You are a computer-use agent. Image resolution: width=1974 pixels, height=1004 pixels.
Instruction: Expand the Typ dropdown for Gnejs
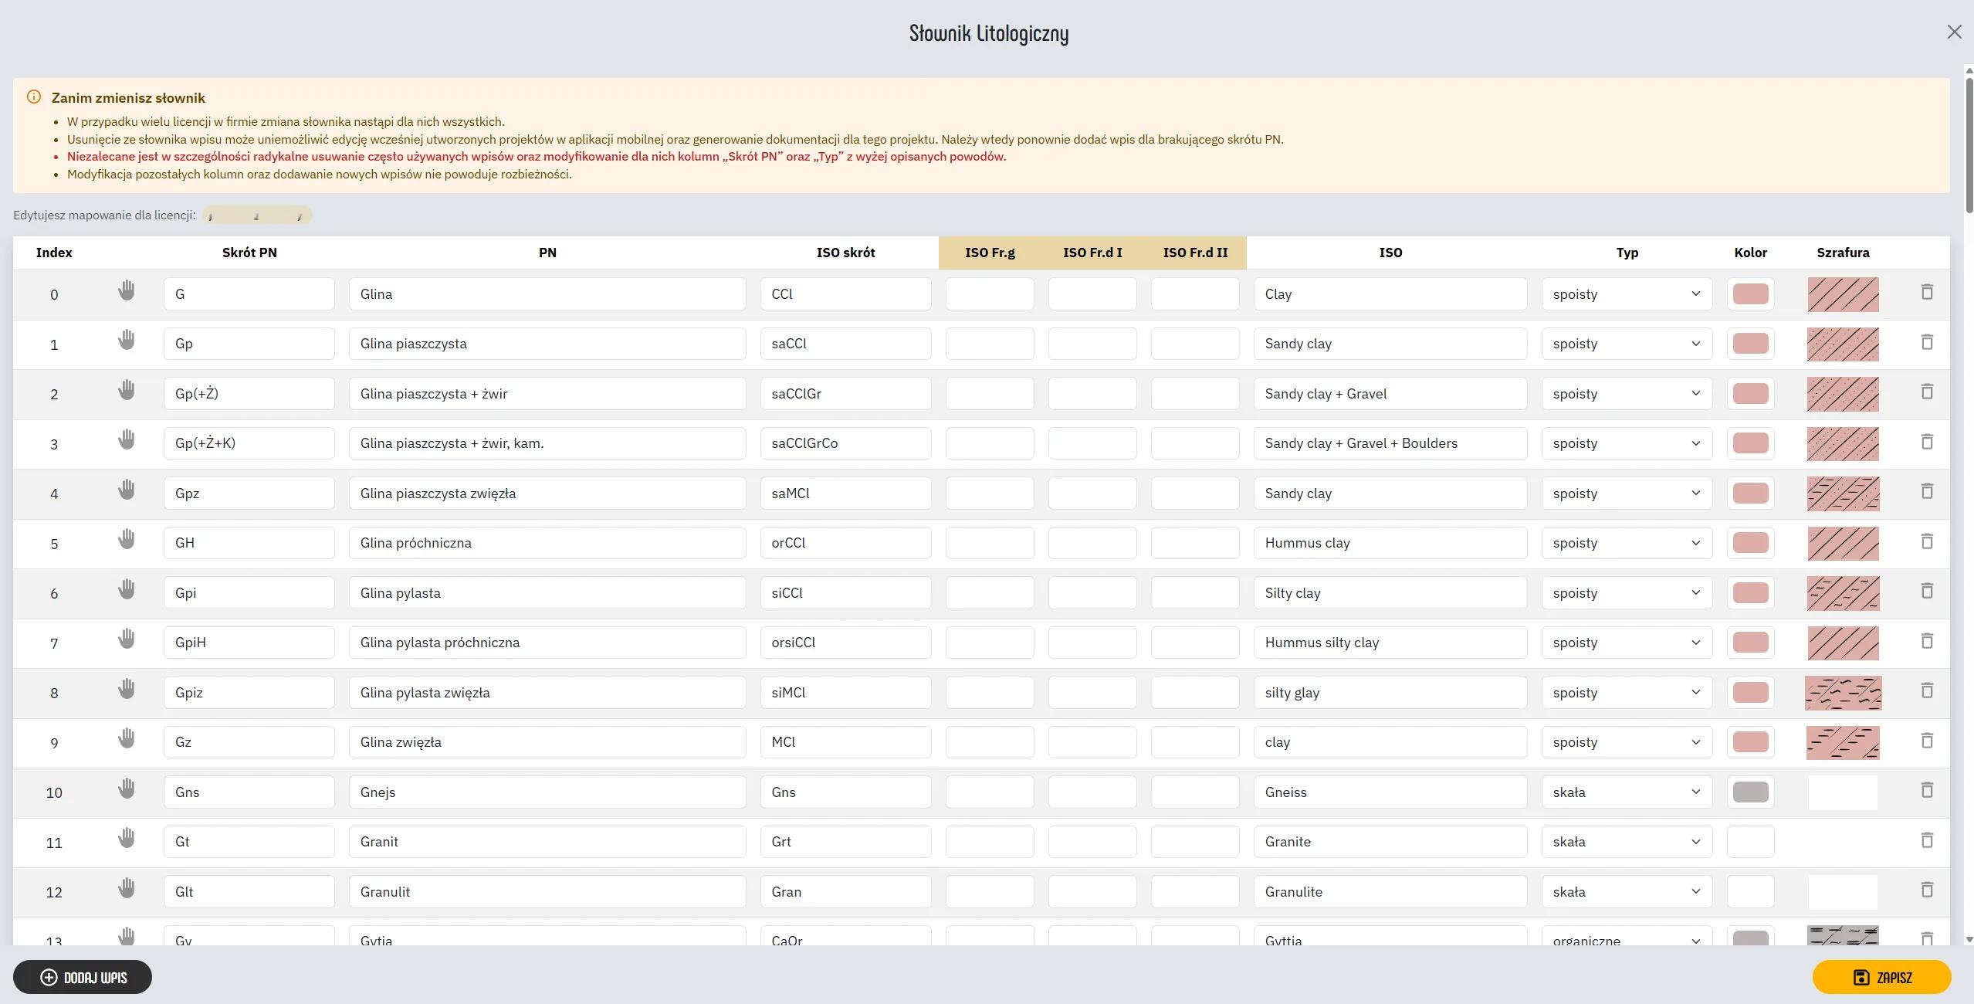pyautogui.click(x=1627, y=792)
